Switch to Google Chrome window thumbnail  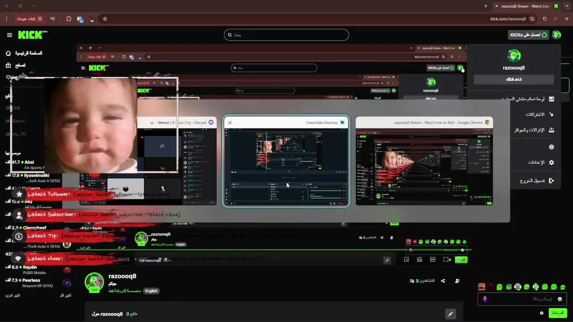424,161
